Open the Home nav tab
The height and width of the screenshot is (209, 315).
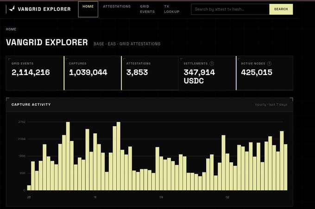coord(88,9)
